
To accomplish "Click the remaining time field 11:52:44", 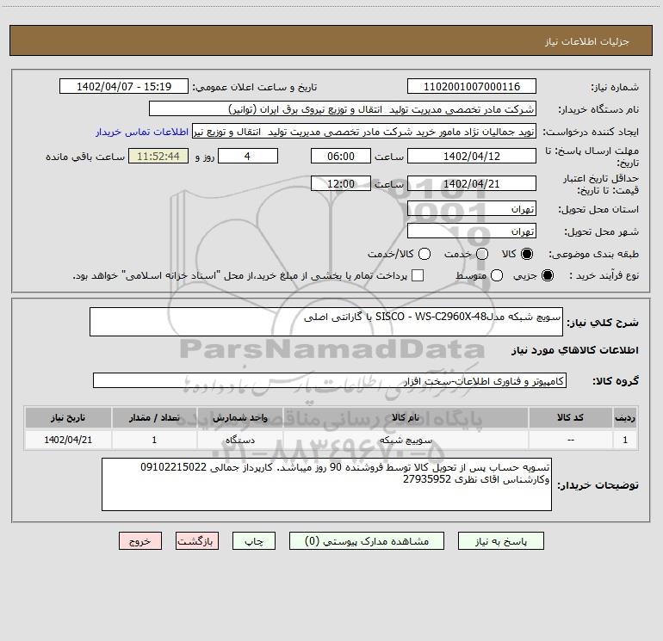I will point(158,156).
